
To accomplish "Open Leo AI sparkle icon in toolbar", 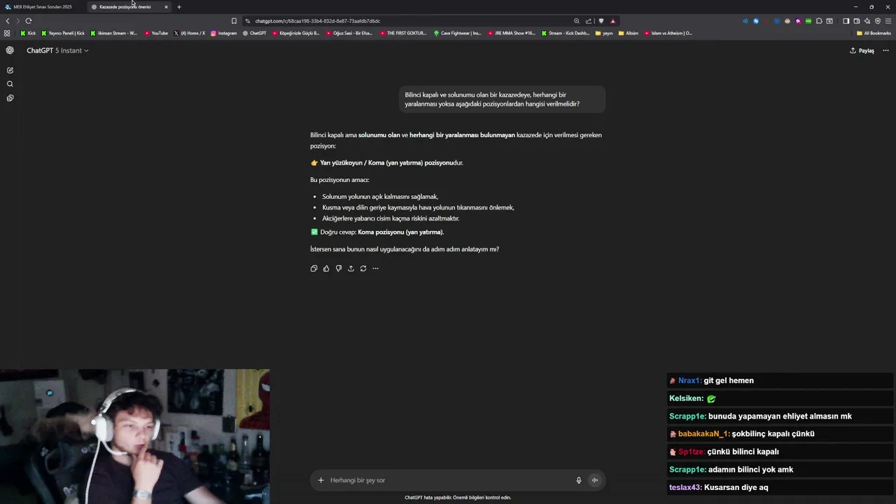I will (867, 21).
